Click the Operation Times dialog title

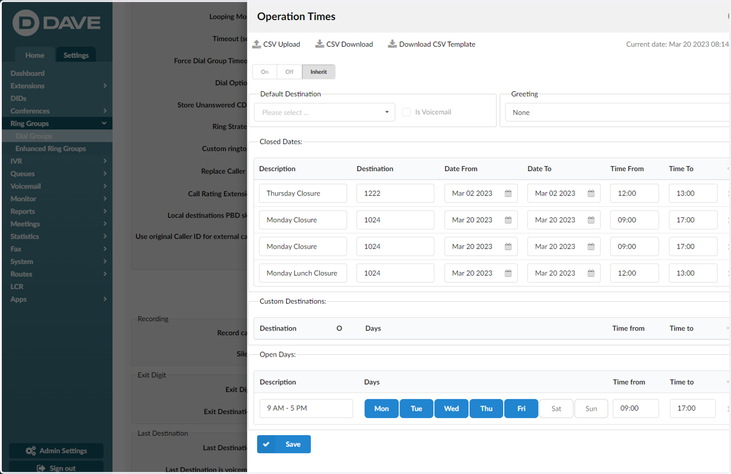(x=296, y=16)
